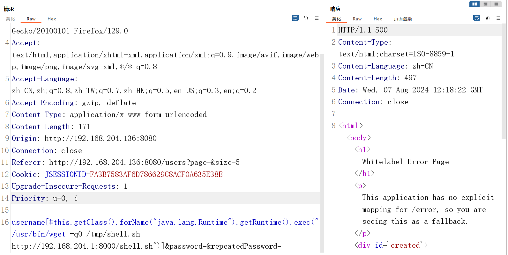This screenshot has width=508, height=255.
Task: Switch request view to 美化 tab
Action: [11, 19]
